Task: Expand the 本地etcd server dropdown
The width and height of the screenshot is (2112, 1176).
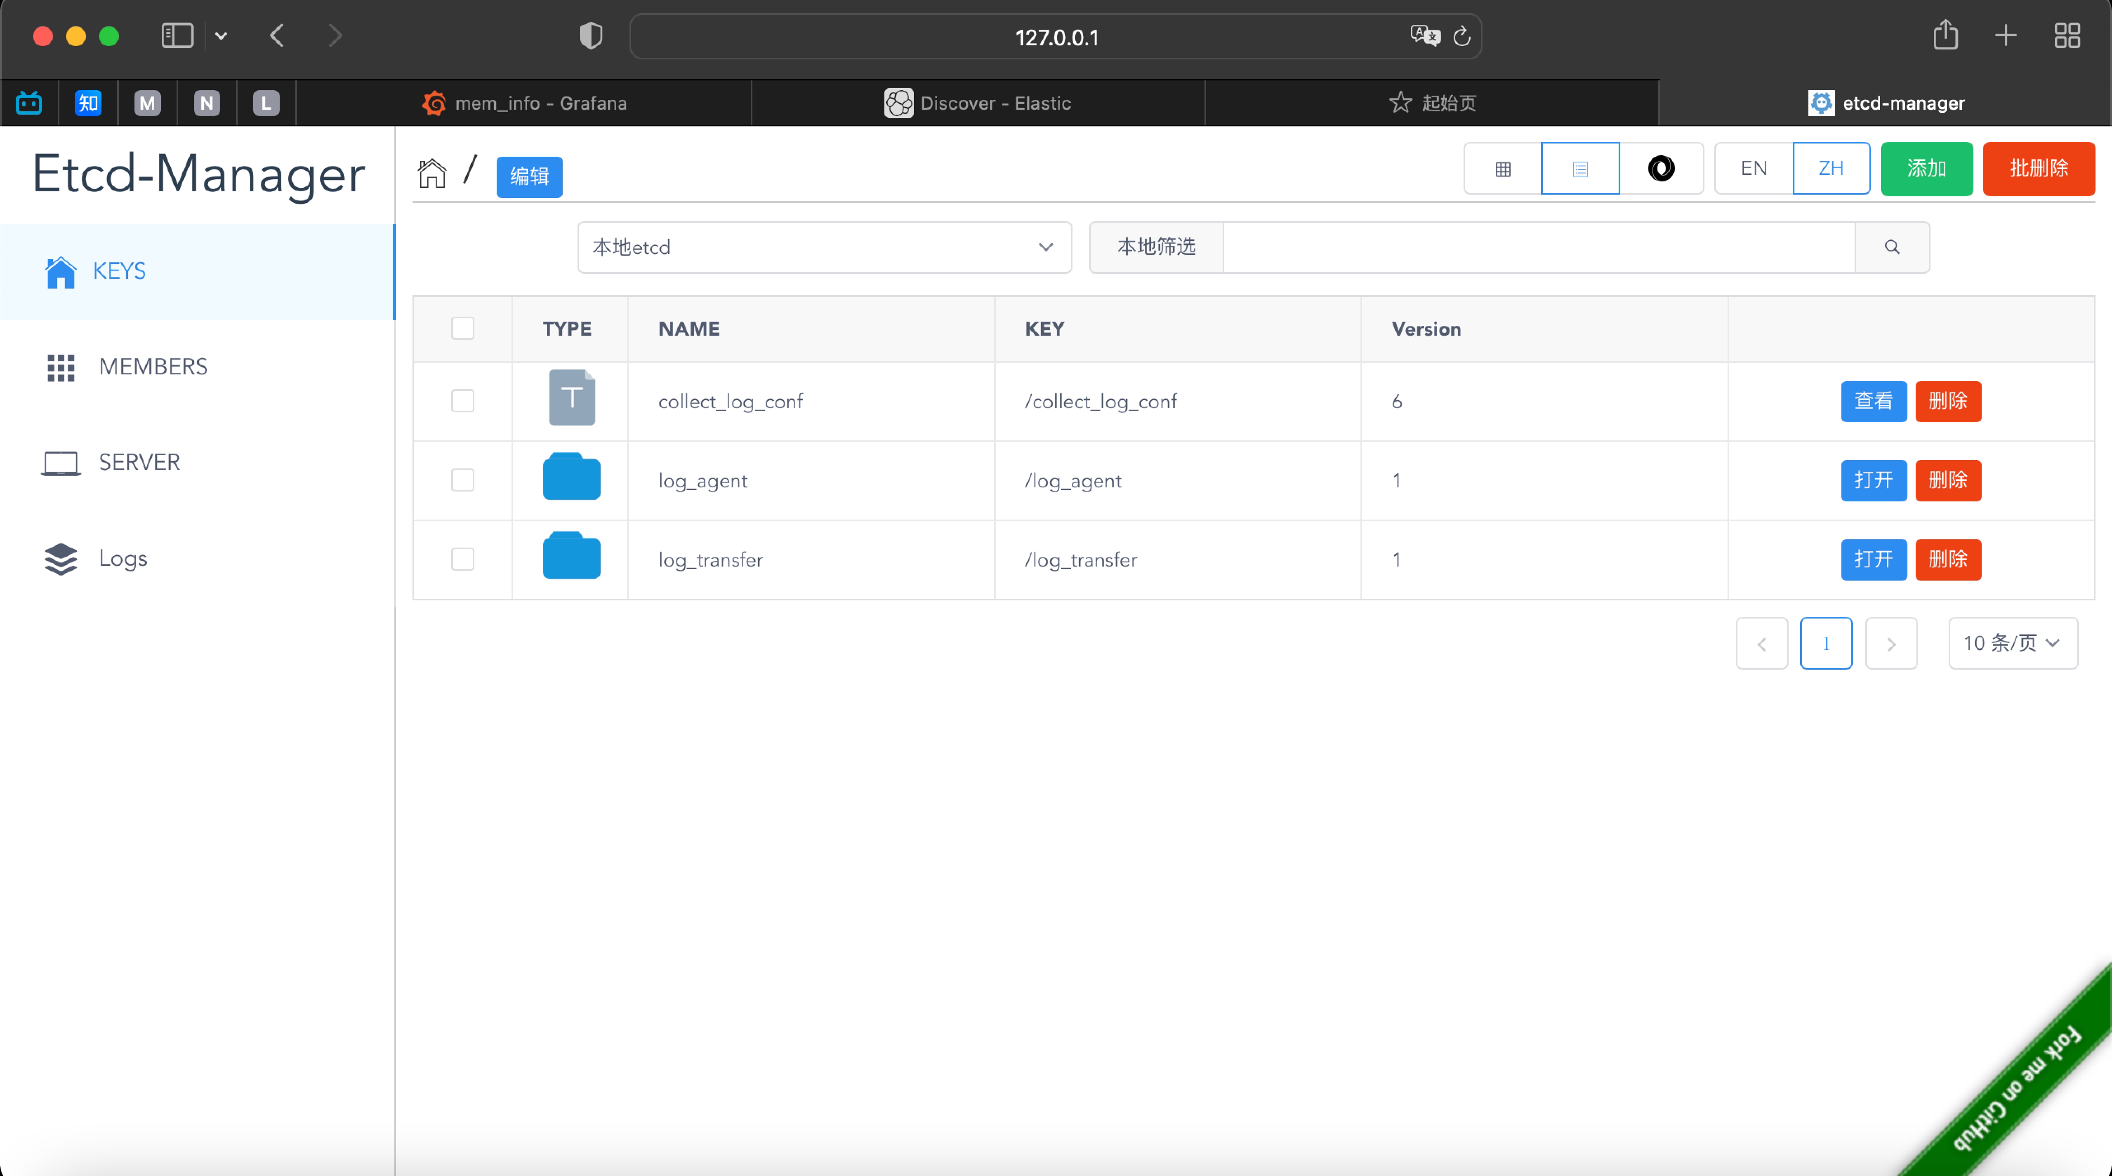Action: pyautogui.click(x=824, y=247)
